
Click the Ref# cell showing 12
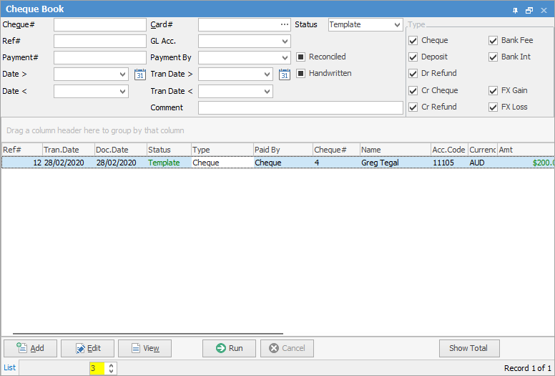[x=21, y=163]
